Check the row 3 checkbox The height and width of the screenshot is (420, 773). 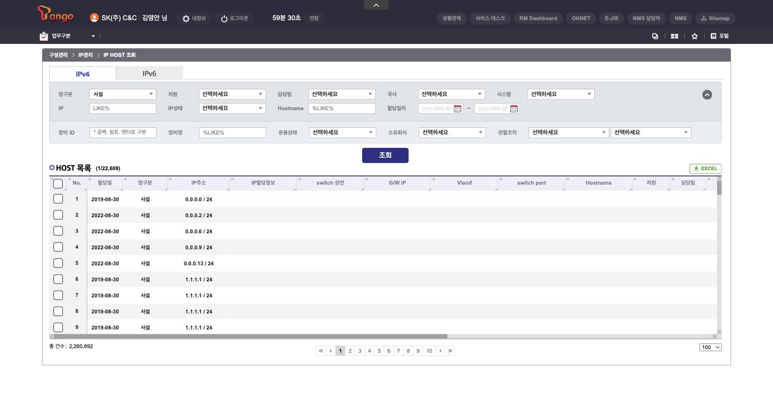click(58, 231)
